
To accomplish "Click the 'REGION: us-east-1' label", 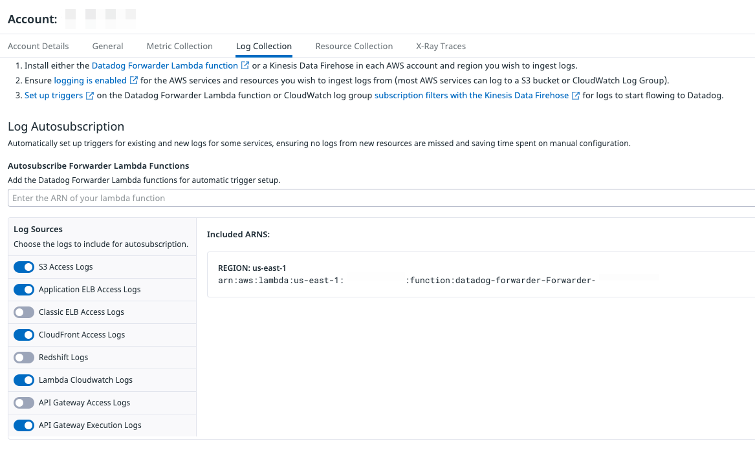I will point(252,268).
